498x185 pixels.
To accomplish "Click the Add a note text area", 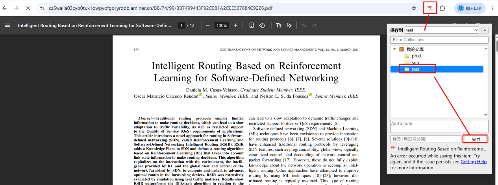I will (439, 126).
